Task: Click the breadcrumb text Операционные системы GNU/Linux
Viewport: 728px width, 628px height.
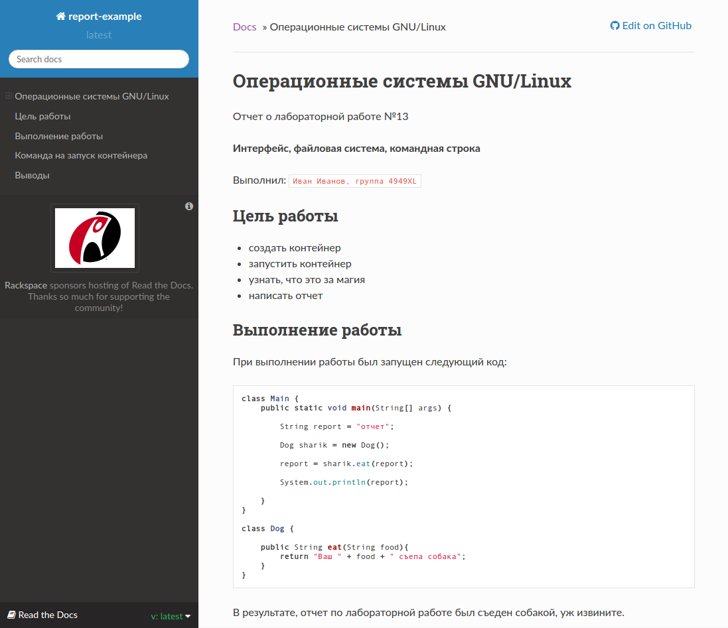Action: (358, 27)
